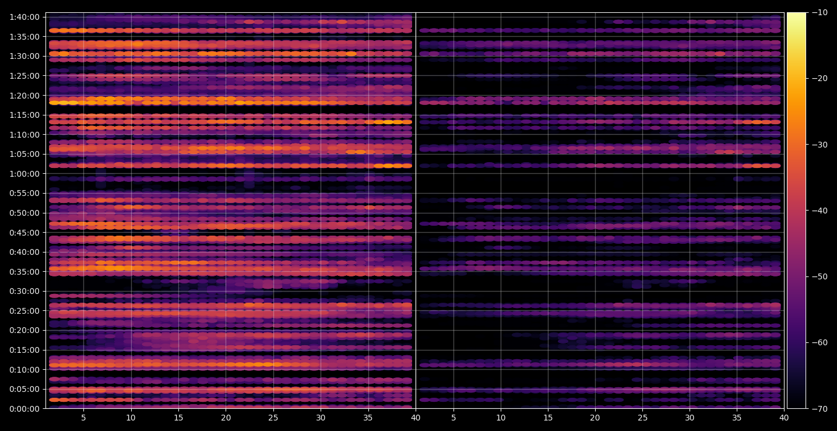This screenshot has width=837, height=431.
Task: Select the 1:15:00 time label
Action: pyautogui.click(x=24, y=115)
